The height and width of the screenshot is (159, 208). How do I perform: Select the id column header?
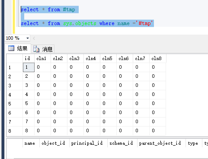click(x=29, y=58)
